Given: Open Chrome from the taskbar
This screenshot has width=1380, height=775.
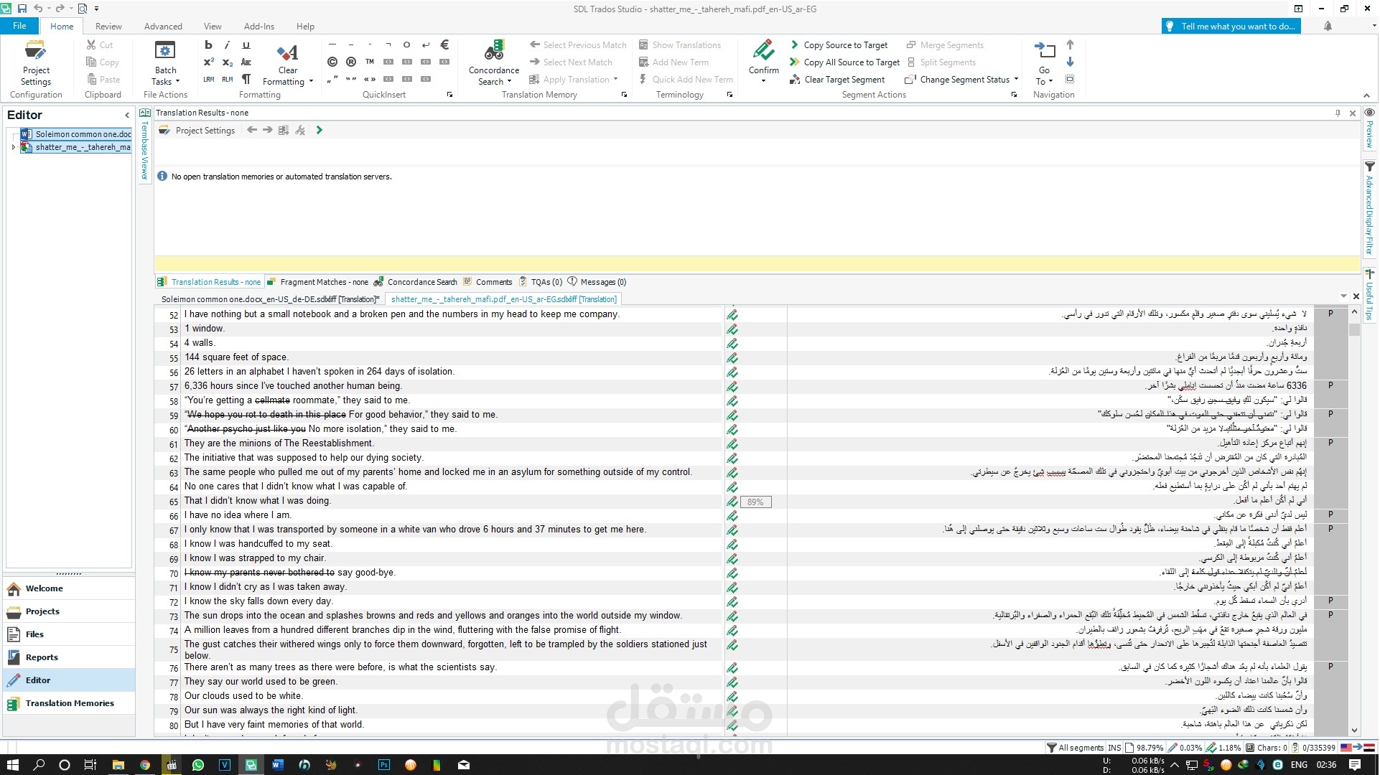Looking at the screenshot, I should [145, 765].
